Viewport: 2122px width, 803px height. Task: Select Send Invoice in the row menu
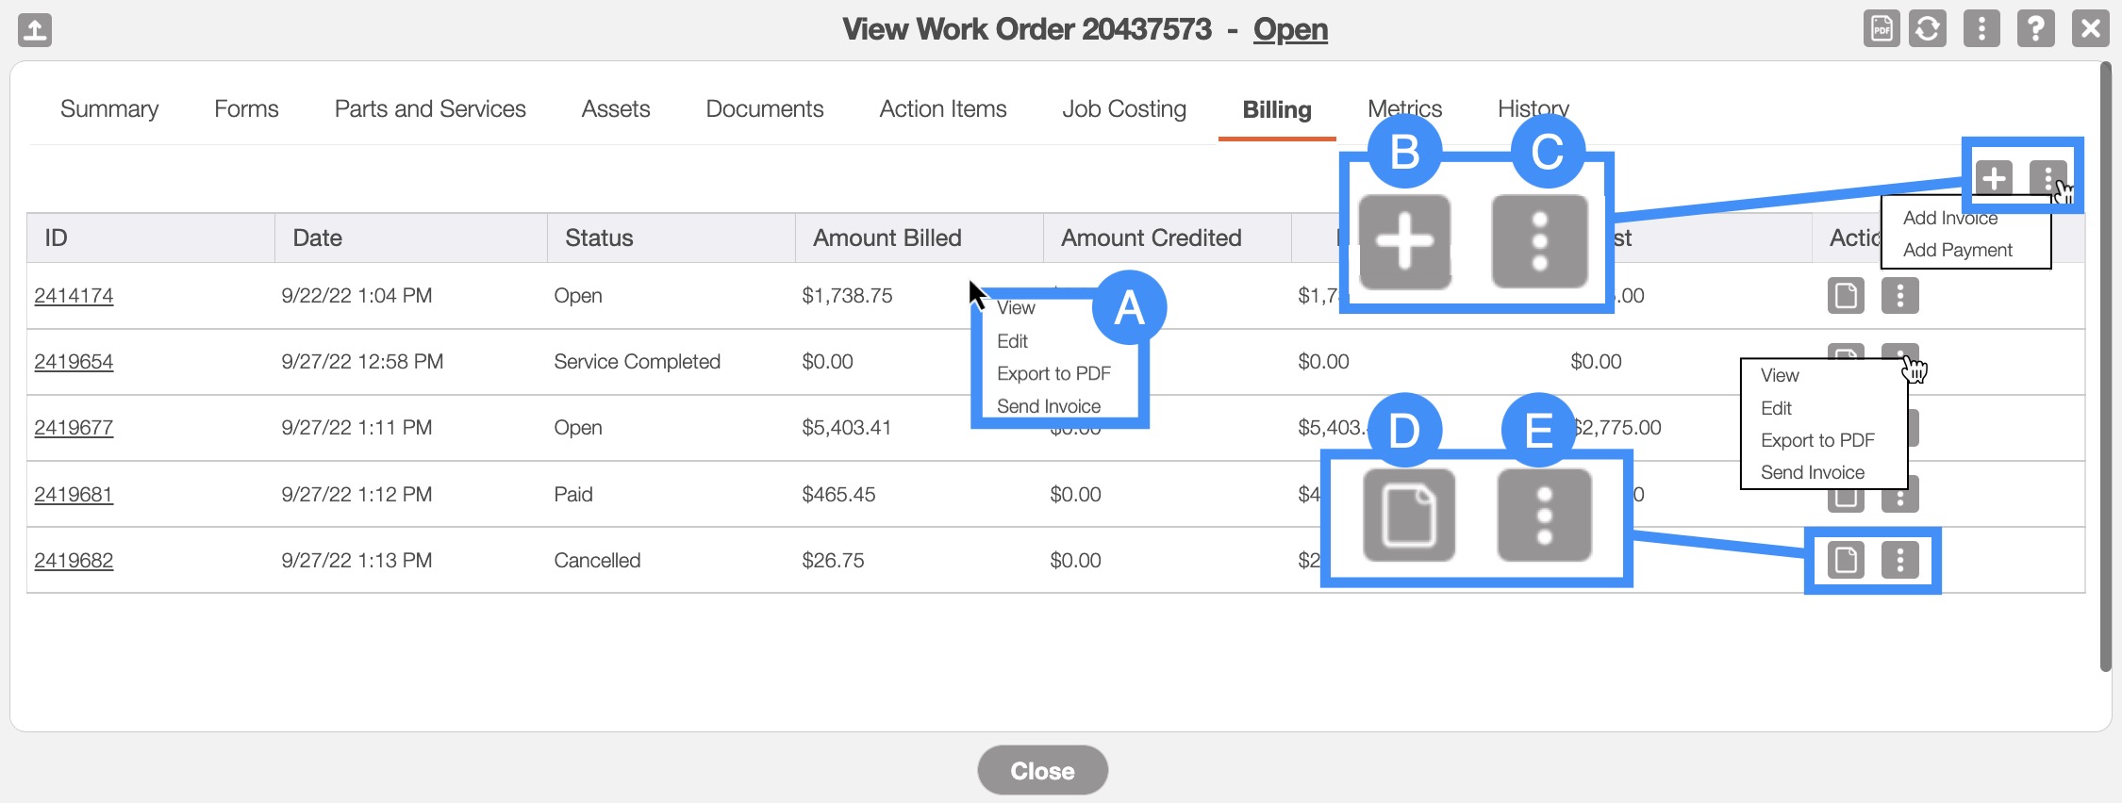coord(1812,472)
